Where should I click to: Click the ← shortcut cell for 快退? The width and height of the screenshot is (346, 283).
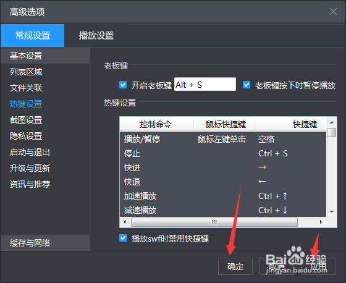coord(262,182)
